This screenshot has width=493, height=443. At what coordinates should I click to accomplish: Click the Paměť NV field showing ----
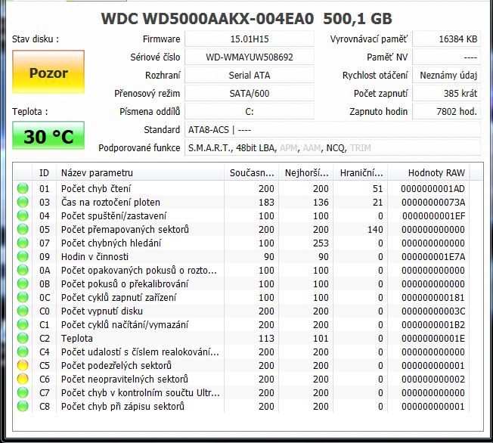click(446, 57)
